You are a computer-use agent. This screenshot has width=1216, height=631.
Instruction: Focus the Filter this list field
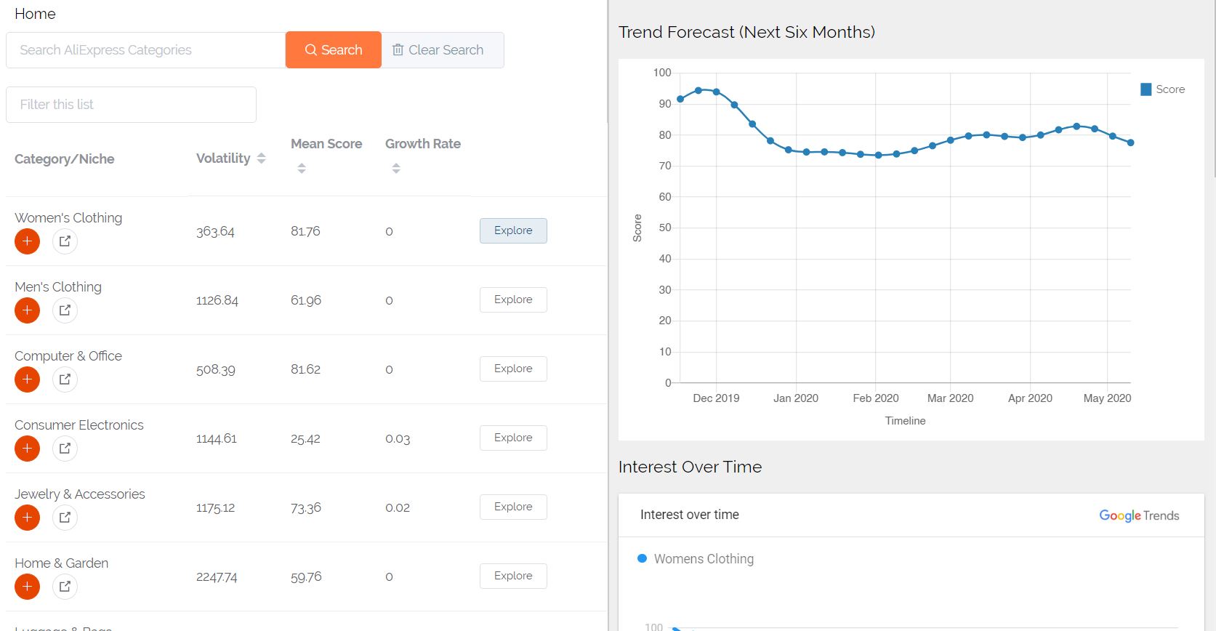tap(131, 105)
